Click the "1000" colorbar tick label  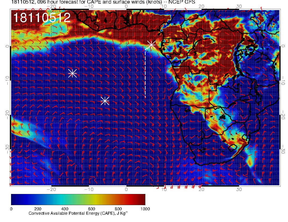pos(145,209)
